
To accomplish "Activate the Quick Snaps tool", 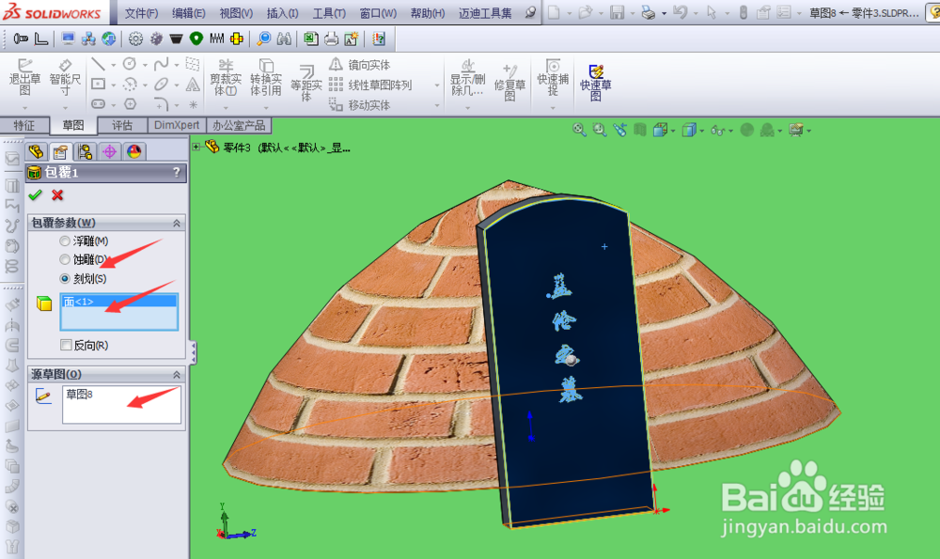I will [553, 77].
